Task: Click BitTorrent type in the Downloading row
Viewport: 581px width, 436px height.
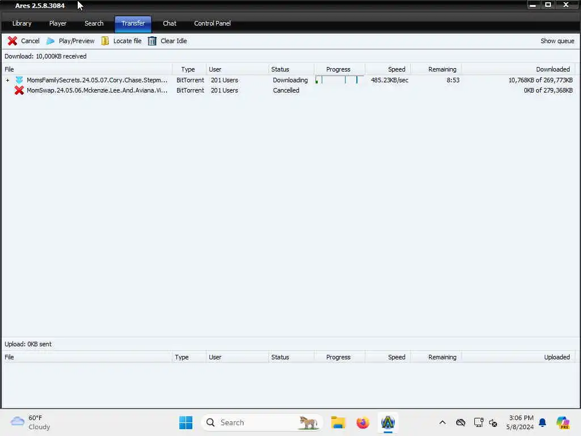Action: tap(190, 80)
